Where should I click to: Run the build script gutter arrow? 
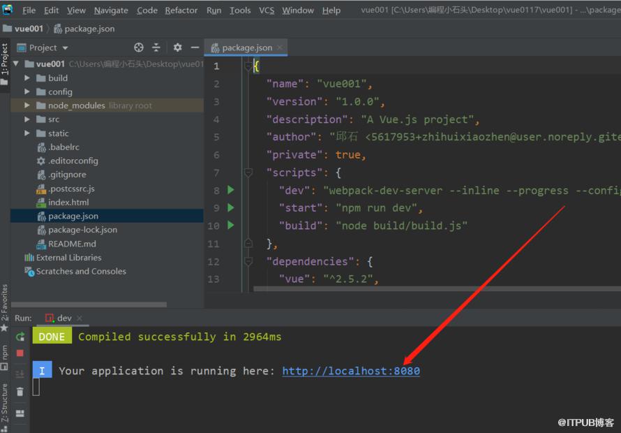231,225
